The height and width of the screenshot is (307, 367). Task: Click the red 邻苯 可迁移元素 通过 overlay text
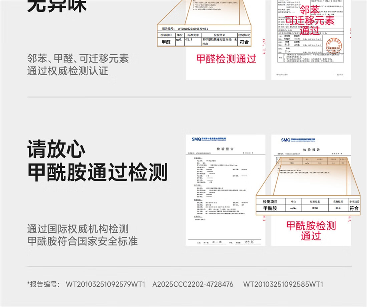[310, 20]
